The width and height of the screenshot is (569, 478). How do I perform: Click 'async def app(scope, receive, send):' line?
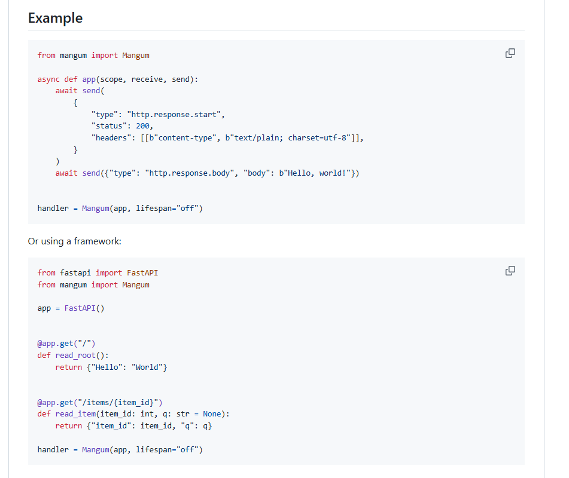(x=118, y=79)
